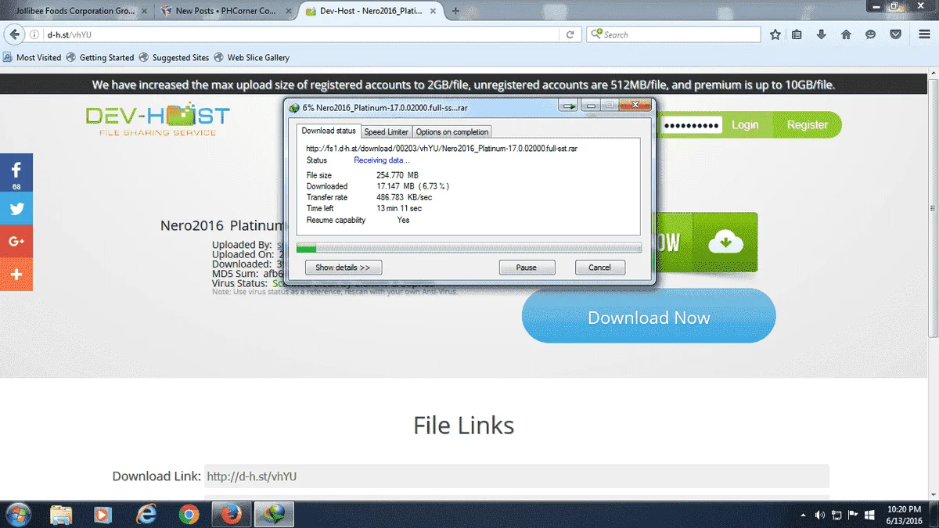This screenshot has height=528, width=939.
Task: Show hidden tray icons arrow
Action: click(x=804, y=515)
